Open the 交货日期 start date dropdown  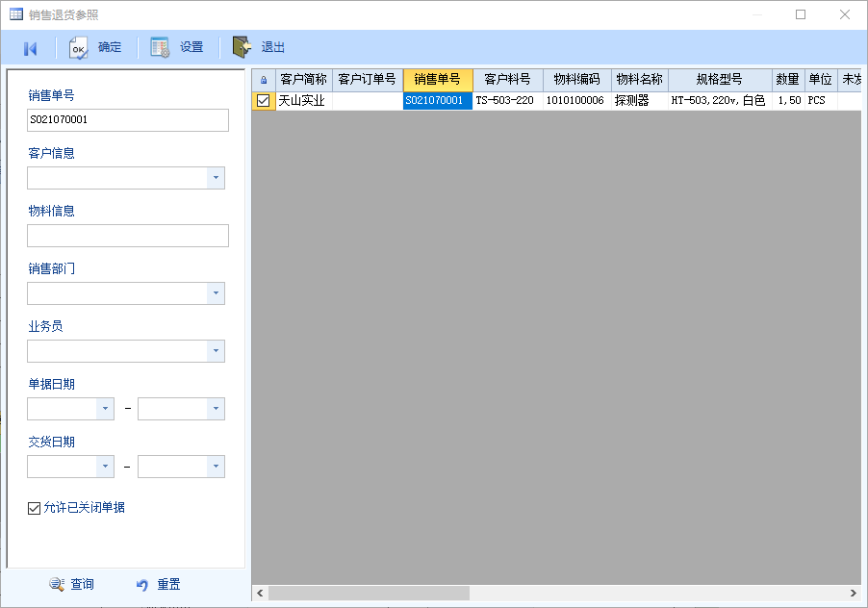(105, 467)
